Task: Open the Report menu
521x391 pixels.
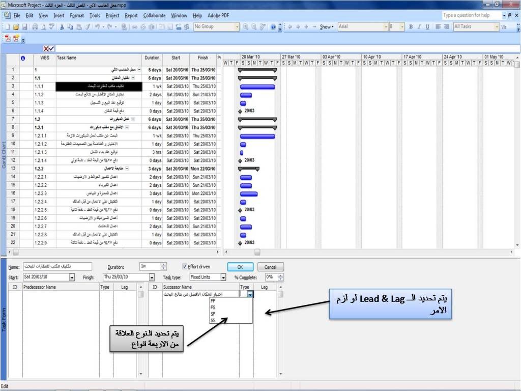Action: pyautogui.click(x=131, y=16)
